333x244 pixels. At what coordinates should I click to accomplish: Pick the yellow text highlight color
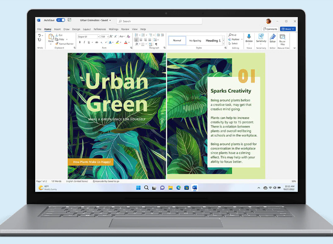tap(118, 42)
